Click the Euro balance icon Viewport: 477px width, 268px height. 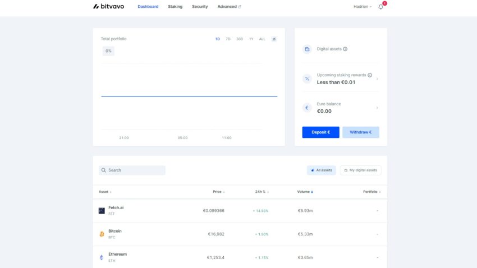point(308,108)
